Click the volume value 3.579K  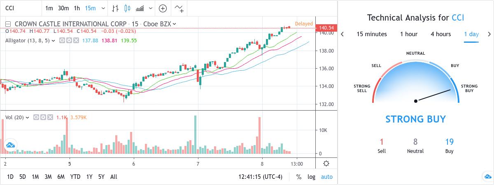(x=78, y=117)
